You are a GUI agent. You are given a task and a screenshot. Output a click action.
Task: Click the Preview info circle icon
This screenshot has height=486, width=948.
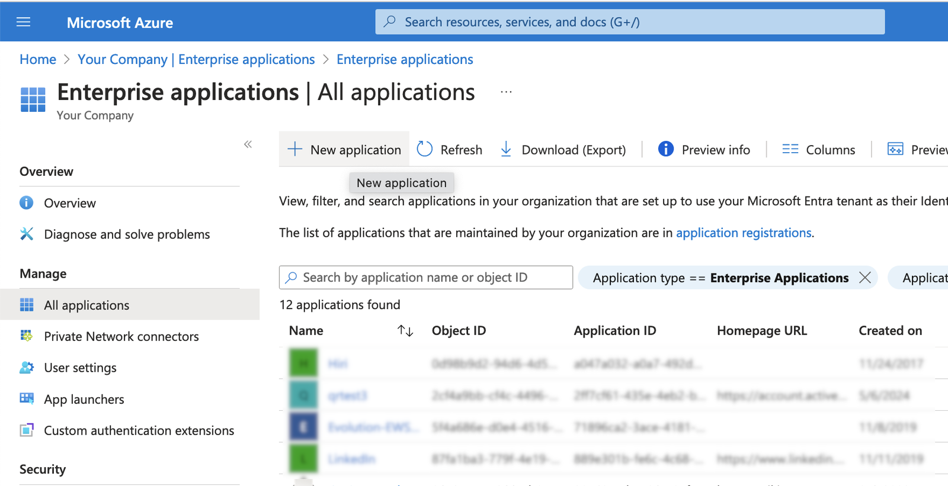pyautogui.click(x=666, y=149)
